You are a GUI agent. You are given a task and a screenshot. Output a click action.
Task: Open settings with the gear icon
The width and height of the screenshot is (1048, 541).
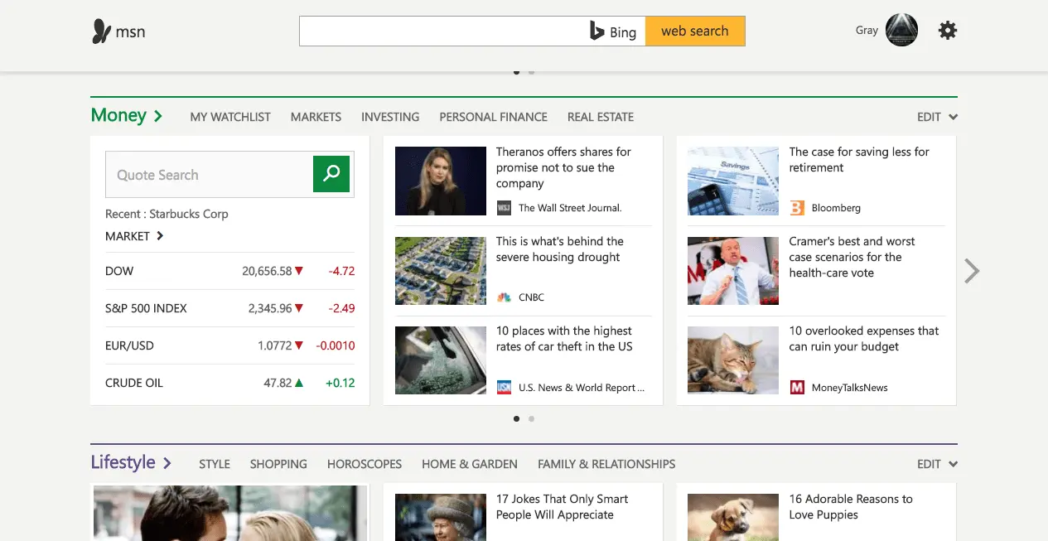tap(947, 31)
